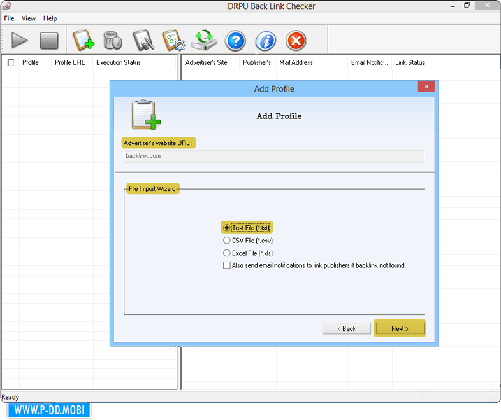Click the Add Profile dialog clipboard icon
Screen dimensions: 501x420
click(147, 115)
